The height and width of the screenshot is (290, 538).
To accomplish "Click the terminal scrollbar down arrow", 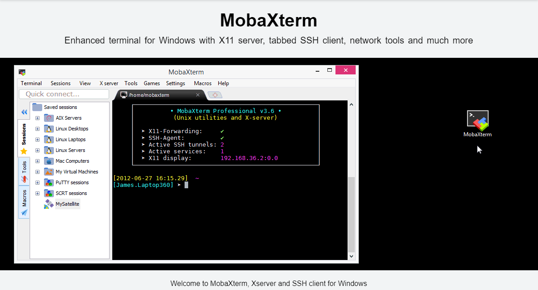I will pyautogui.click(x=351, y=256).
